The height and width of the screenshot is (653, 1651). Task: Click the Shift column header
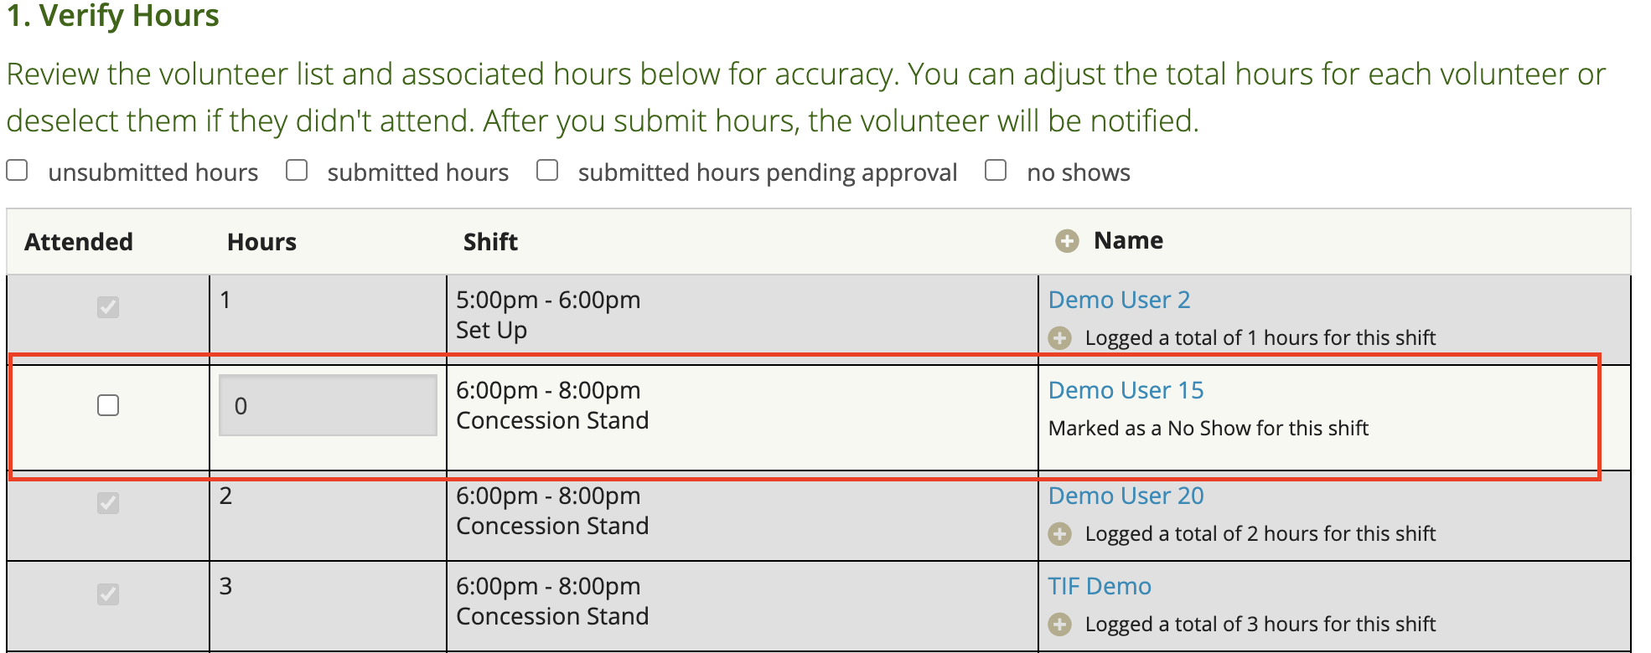[x=490, y=242]
